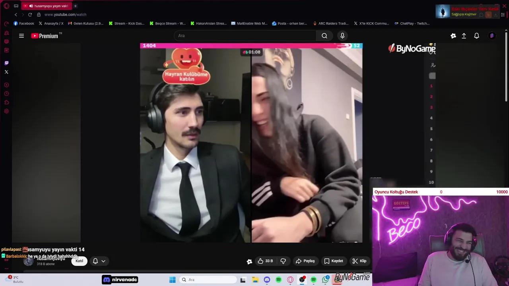
Task: Open Discord from taskbar
Action: [267, 280]
